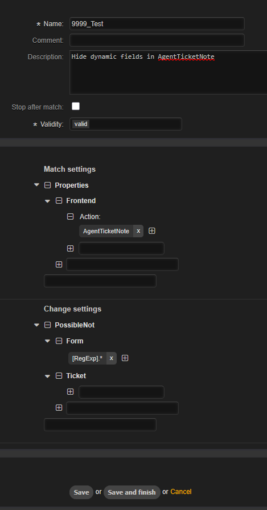Collapse the Ticket section arrow
The width and height of the screenshot is (267, 510).
coord(48,376)
